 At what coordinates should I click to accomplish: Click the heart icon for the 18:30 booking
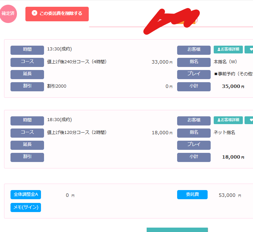tap(250, 120)
